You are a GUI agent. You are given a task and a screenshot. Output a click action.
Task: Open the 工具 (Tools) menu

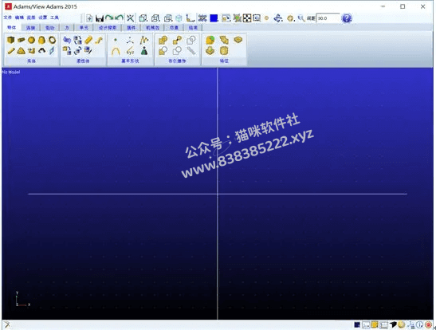click(54, 18)
